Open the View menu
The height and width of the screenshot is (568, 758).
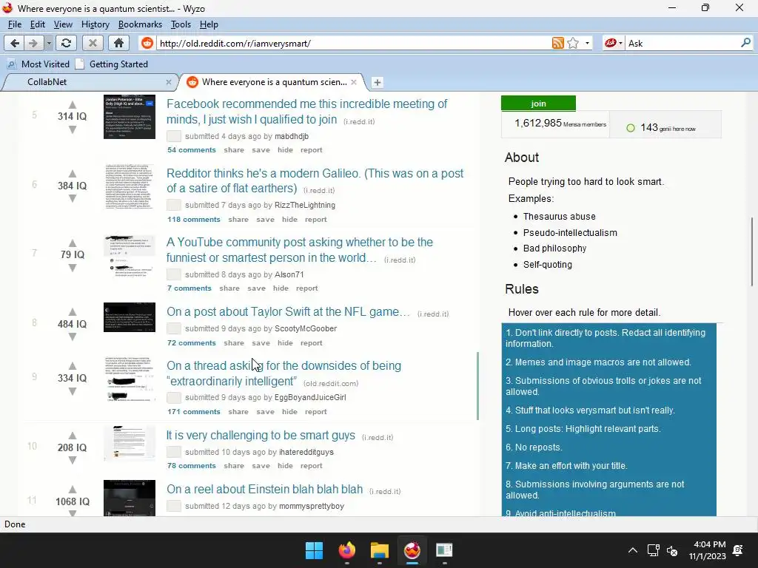click(63, 24)
